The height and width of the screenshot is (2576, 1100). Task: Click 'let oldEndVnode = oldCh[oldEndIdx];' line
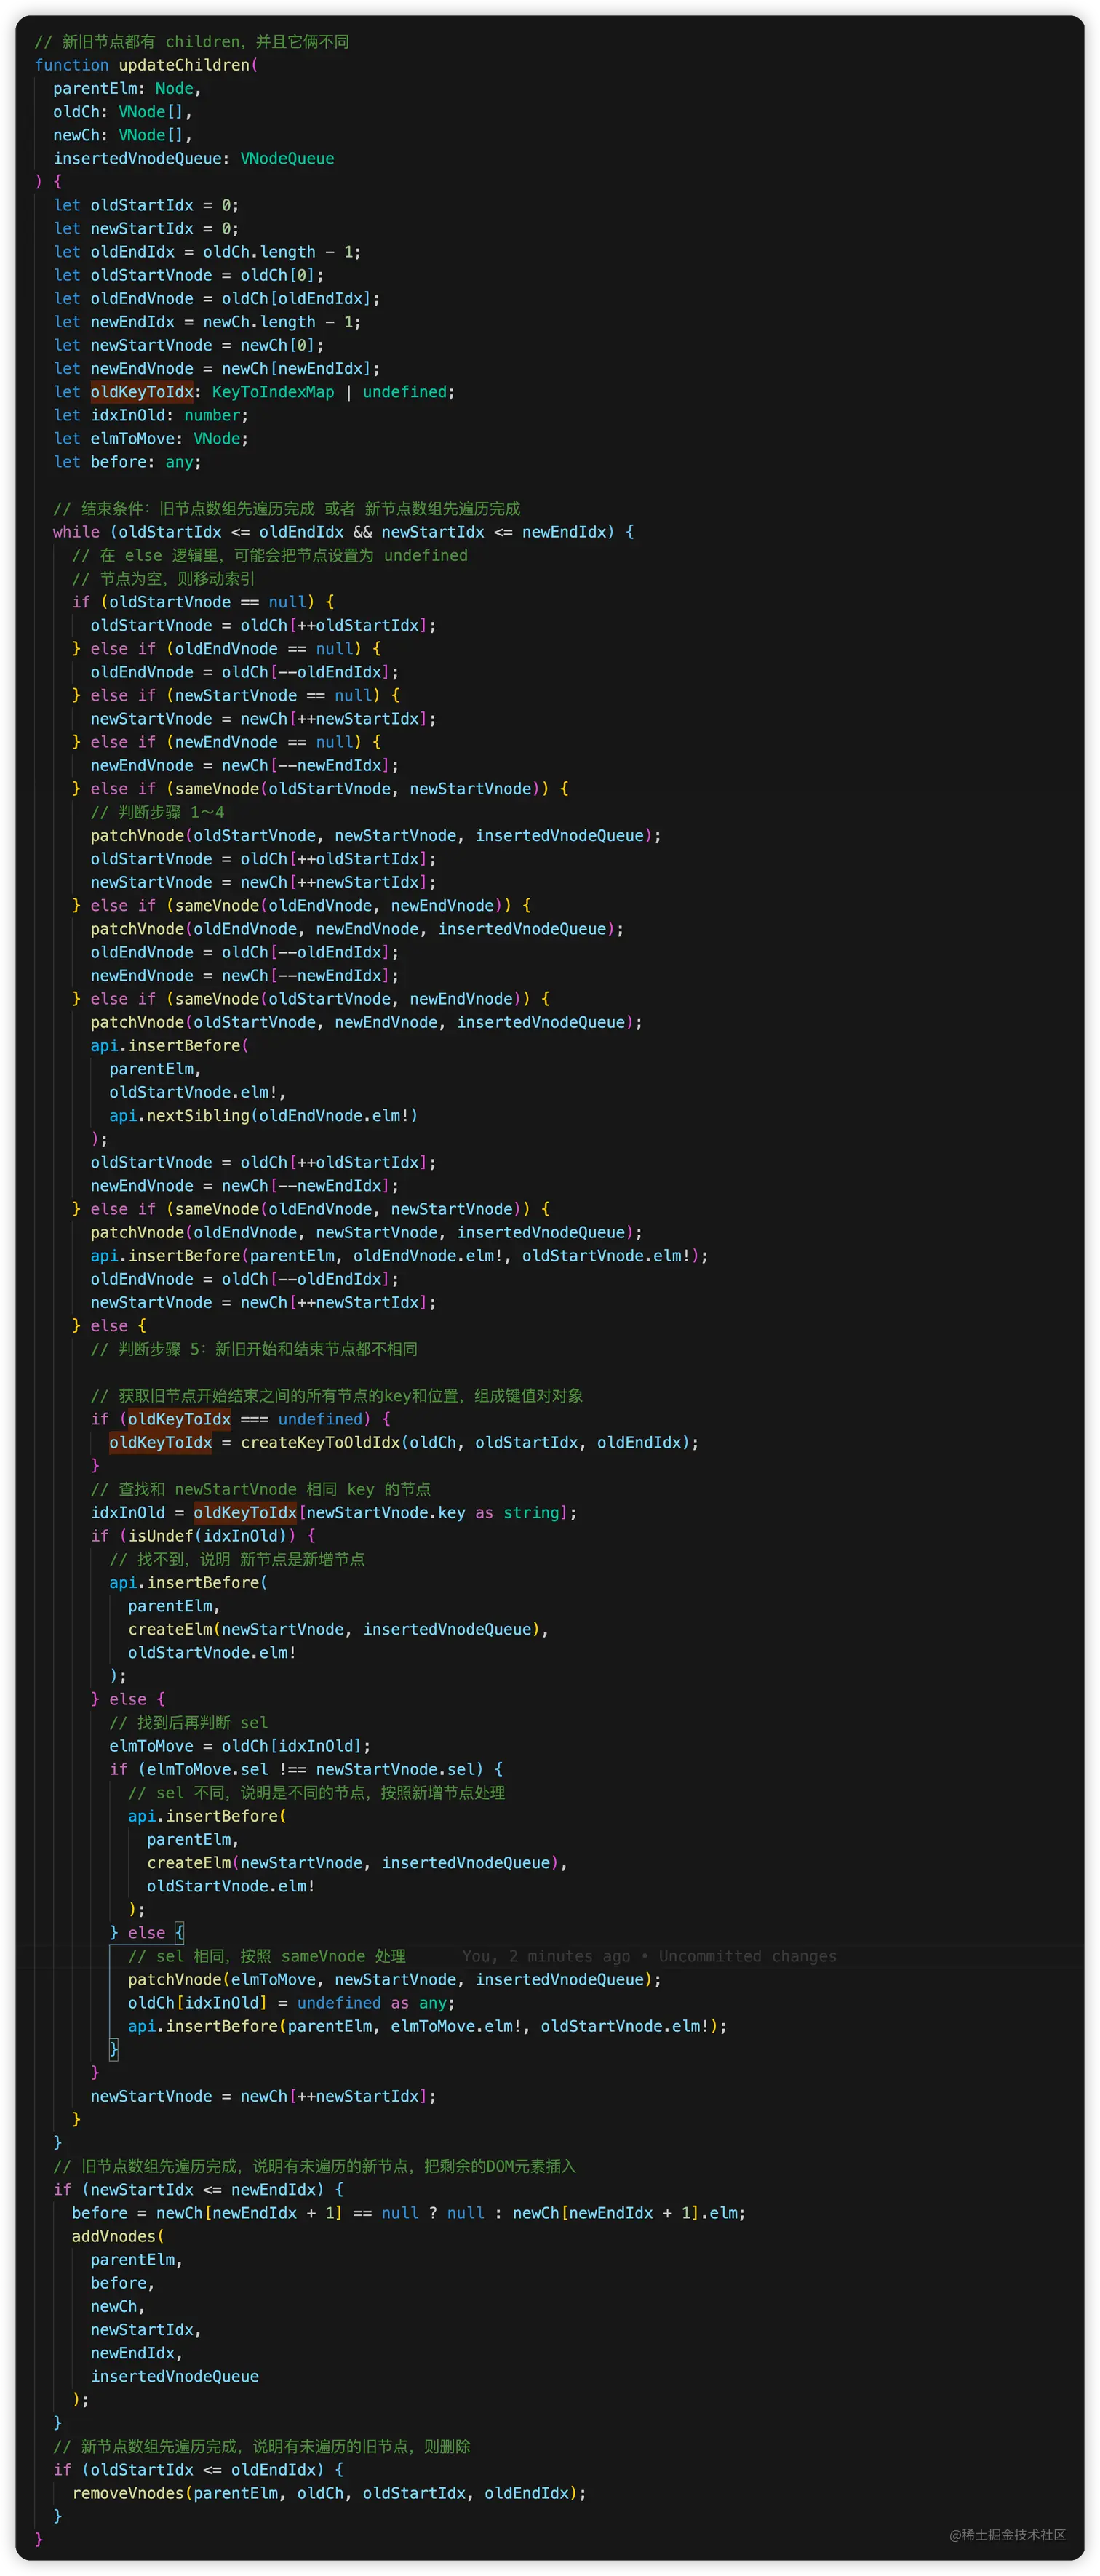coord(216,298)
